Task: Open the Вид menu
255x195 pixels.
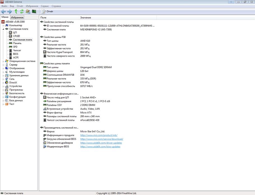Action: [x=12, y=6]
